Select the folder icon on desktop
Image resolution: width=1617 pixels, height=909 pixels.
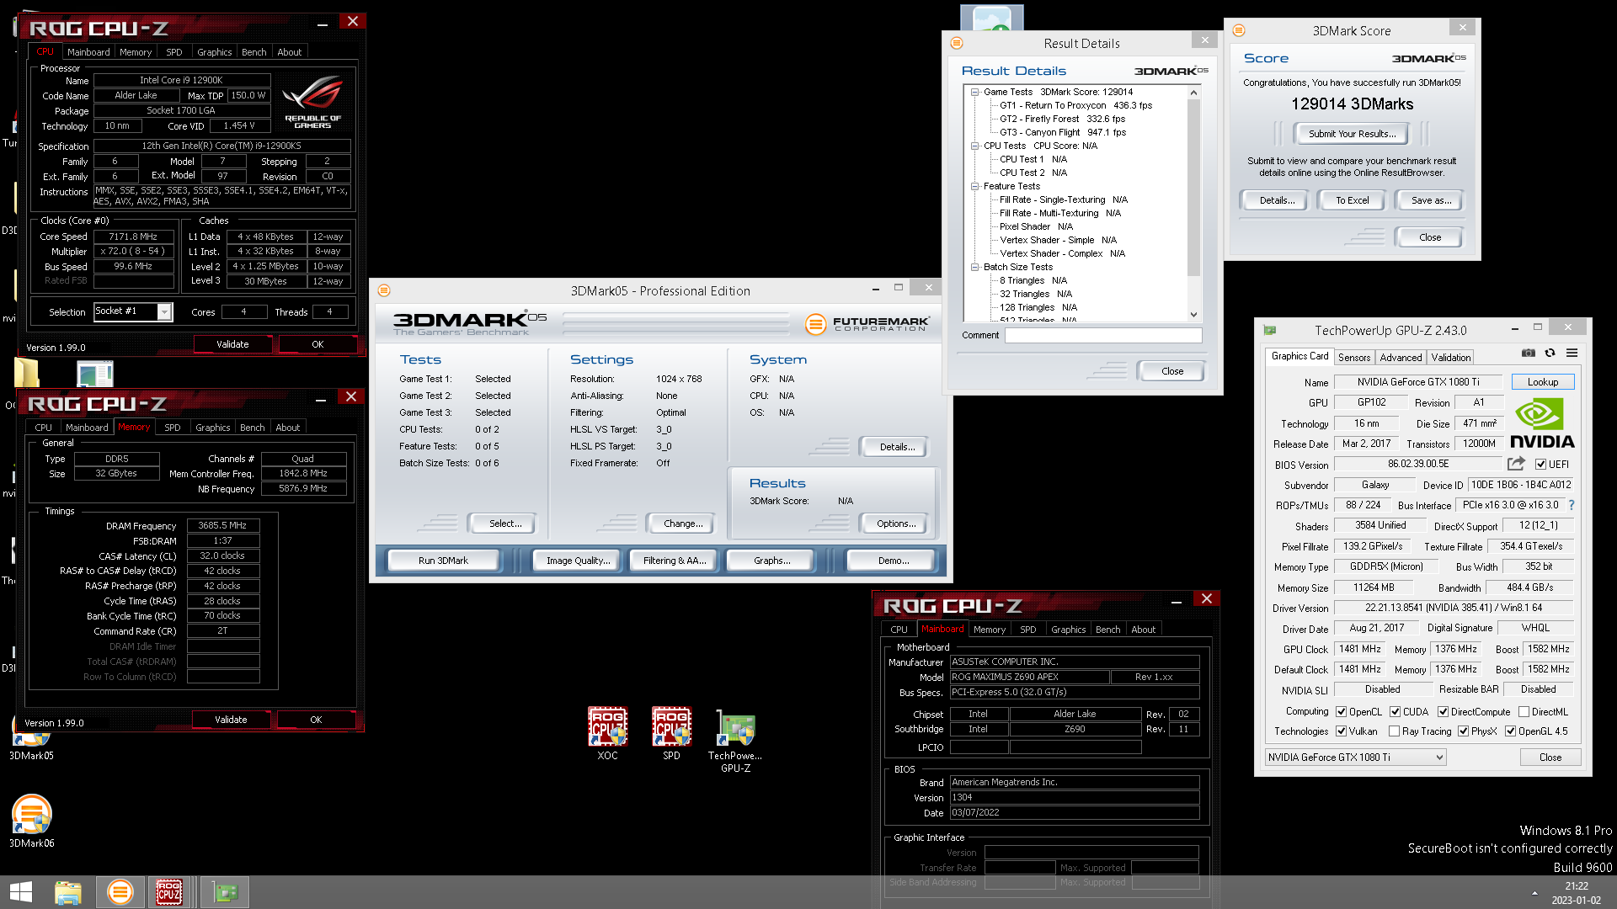27,373
